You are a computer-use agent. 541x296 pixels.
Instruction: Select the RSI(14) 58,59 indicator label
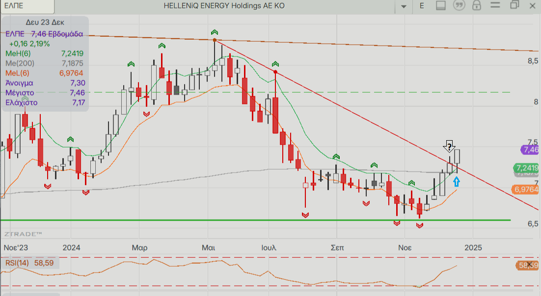pyautogui.click(x=29, y=263)
